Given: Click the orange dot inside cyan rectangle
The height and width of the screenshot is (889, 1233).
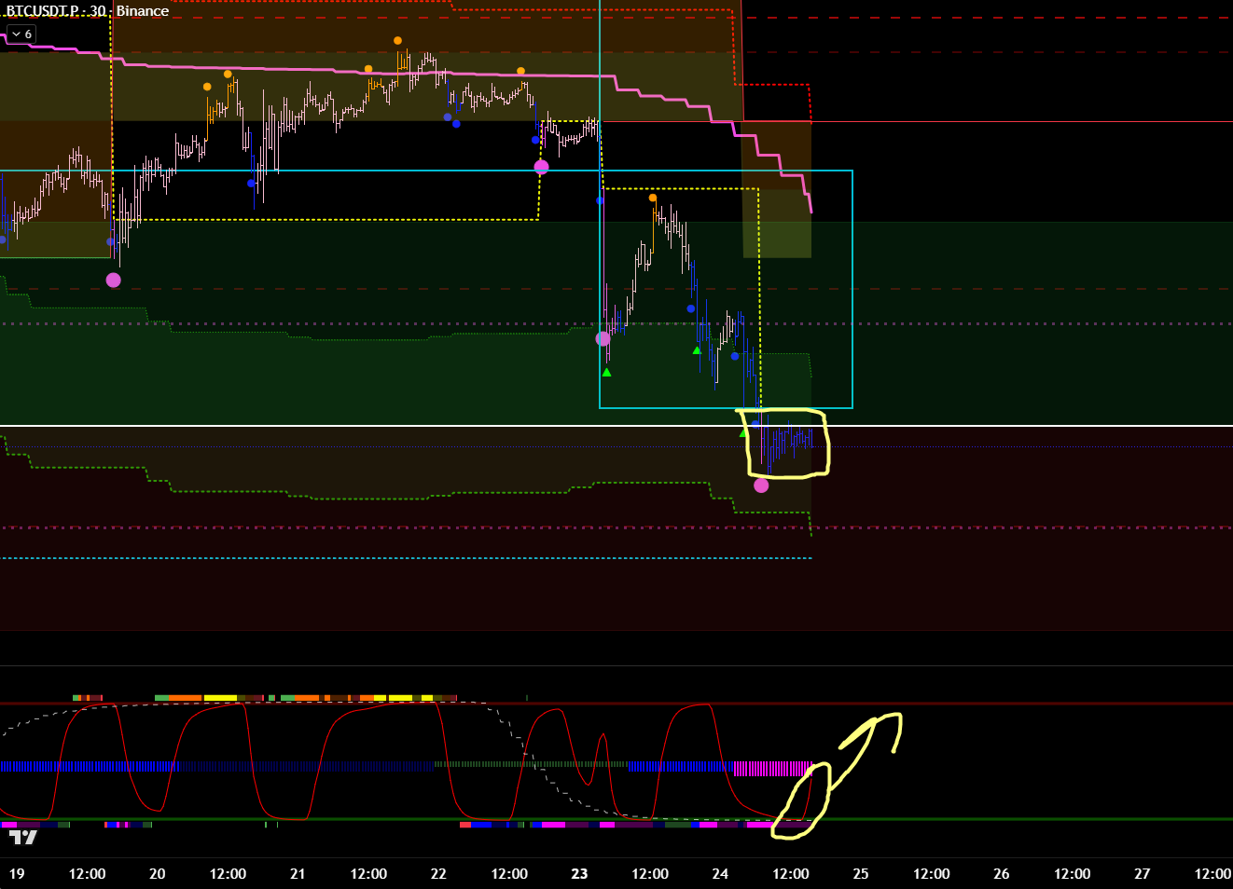Looking at the screenshot, I should (x=653, y=198).
